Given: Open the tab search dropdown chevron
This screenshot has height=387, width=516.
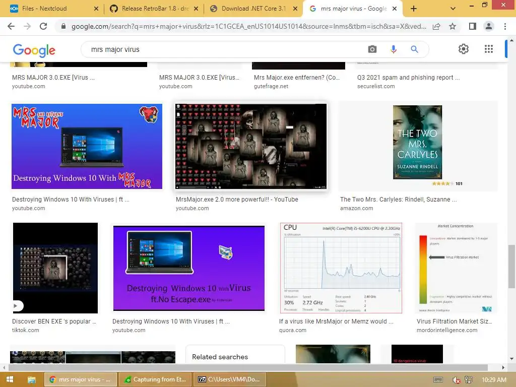Looking at the screenshot, I should click(453, 9).
